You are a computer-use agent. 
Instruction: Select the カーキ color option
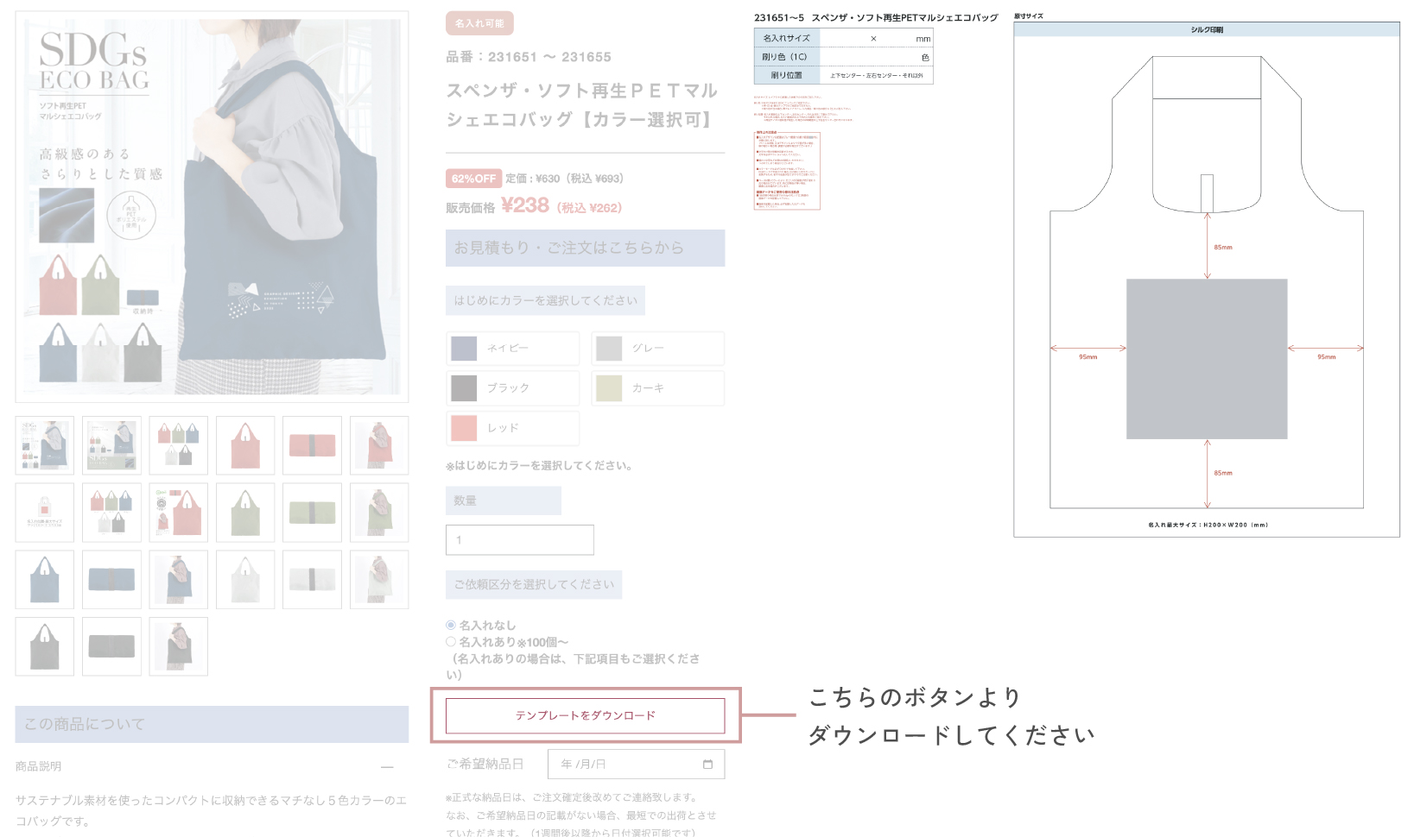[657, 388]
